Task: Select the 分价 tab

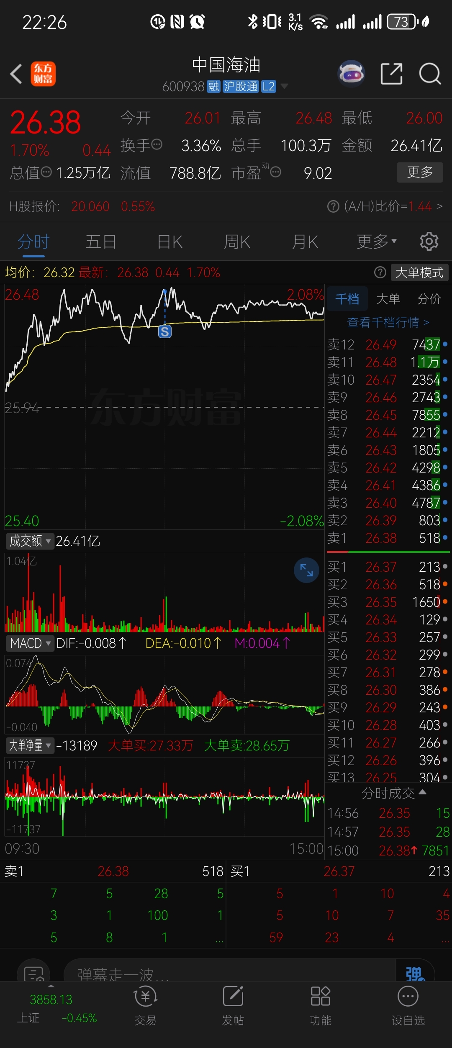Action: (x=429, y=299)
